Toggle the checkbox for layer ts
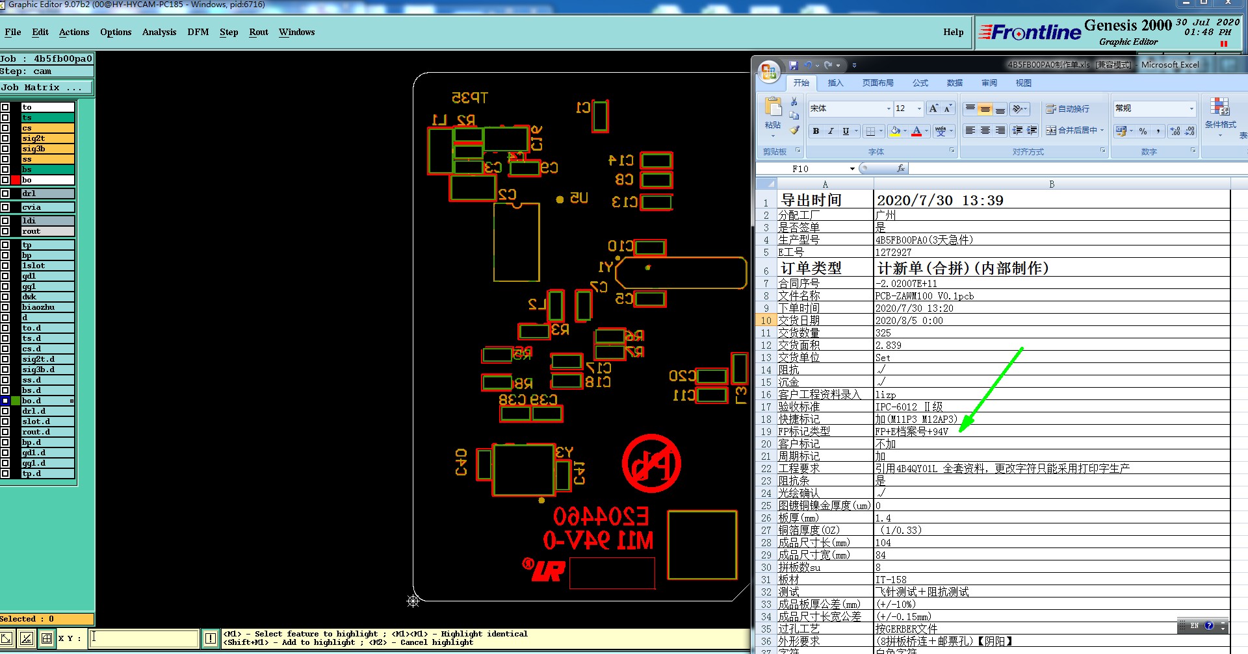This screenshot has width=1248, height=654. (5, 118)
